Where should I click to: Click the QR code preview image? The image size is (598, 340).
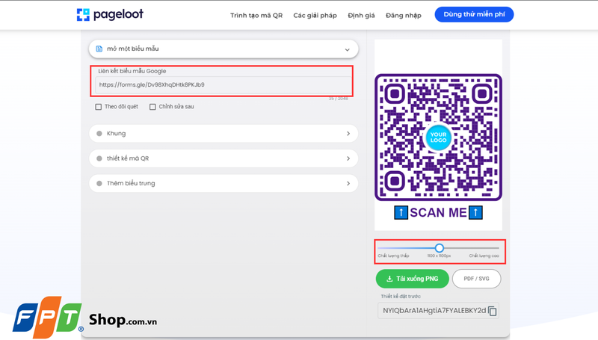point(438,137)
